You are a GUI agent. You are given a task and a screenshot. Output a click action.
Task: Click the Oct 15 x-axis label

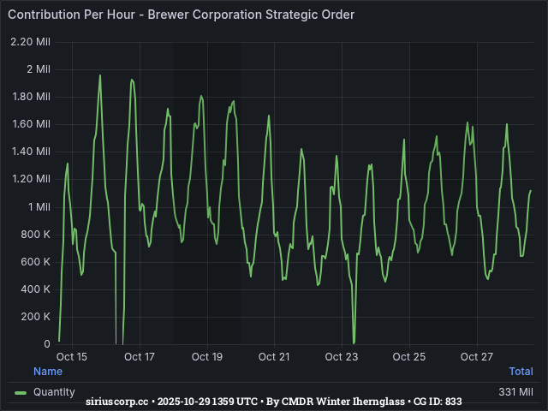click(x=72, y=357)
